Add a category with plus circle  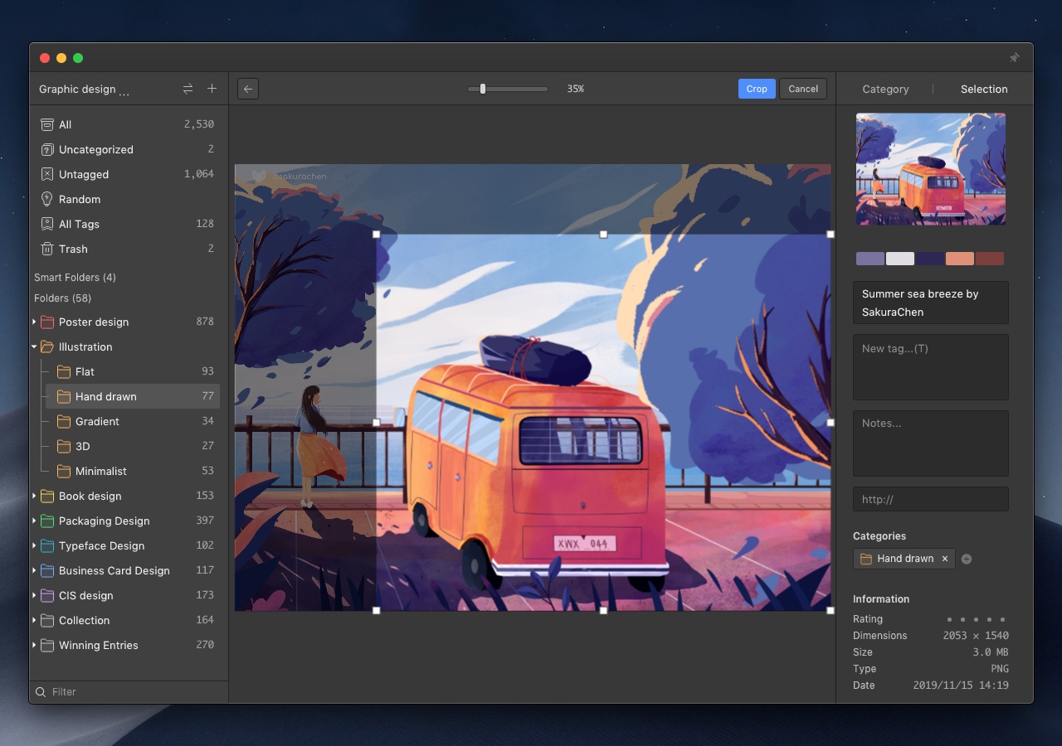[967, 559]
